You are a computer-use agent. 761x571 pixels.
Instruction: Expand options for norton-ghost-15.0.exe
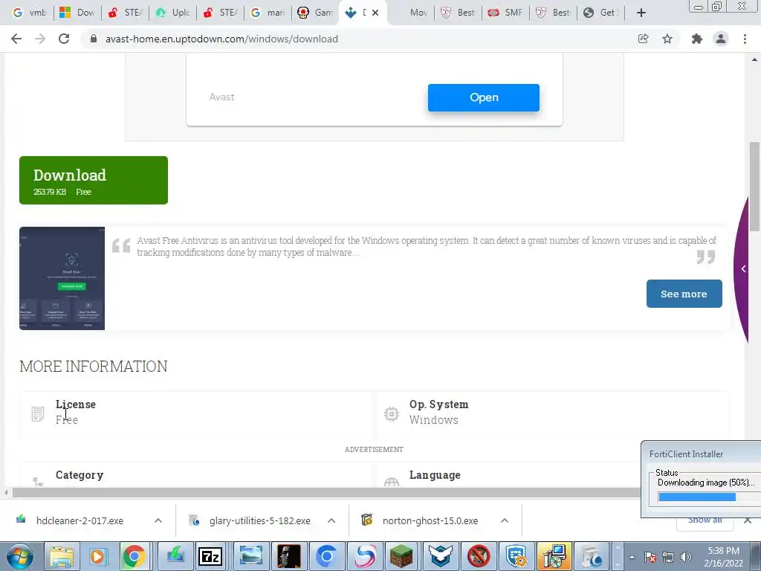click(505, 520)
